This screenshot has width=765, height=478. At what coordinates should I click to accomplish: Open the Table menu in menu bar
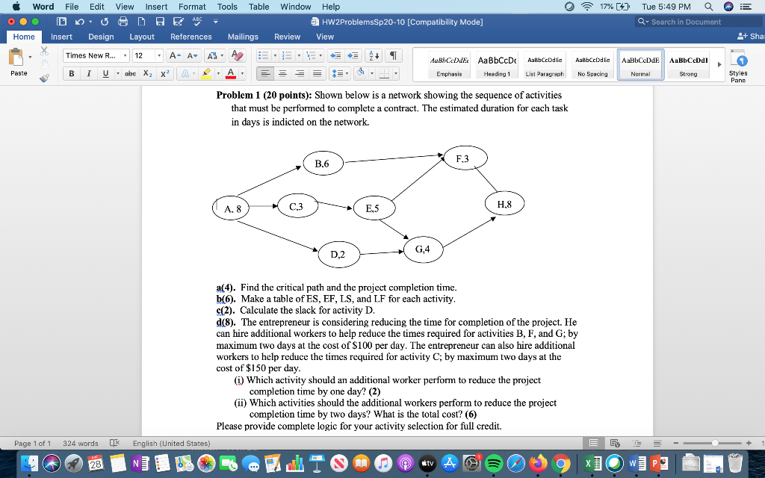click(258, 7)
